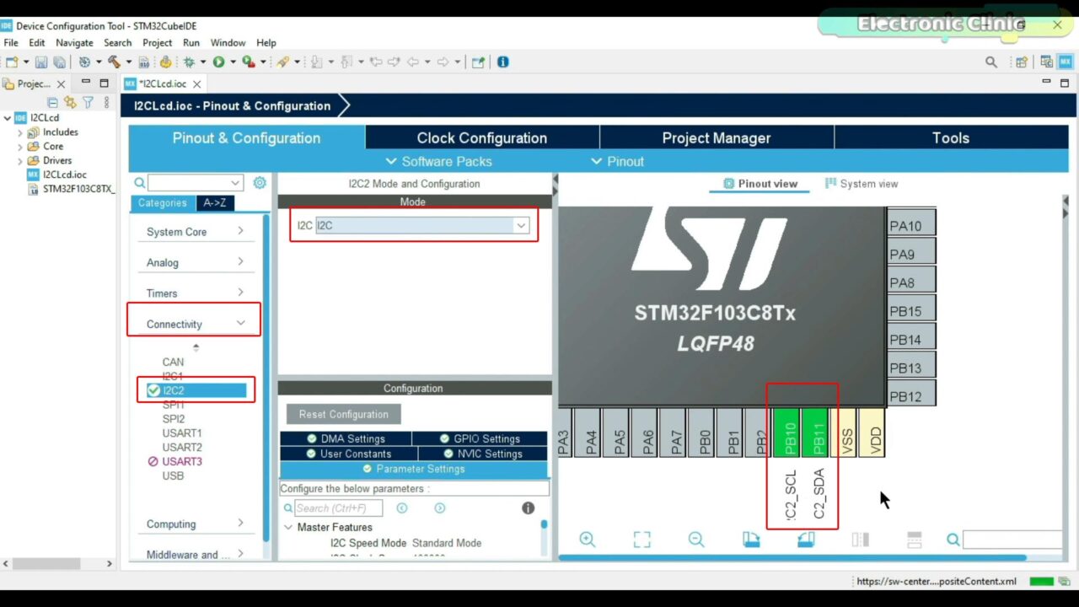Open the category search dropdown arrow
The width and height of the screenshot is (1079, 607).
235,183
